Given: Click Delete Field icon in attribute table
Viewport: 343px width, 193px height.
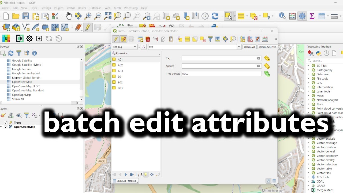Looking at the screenshot, I should [x=250, y=39].
